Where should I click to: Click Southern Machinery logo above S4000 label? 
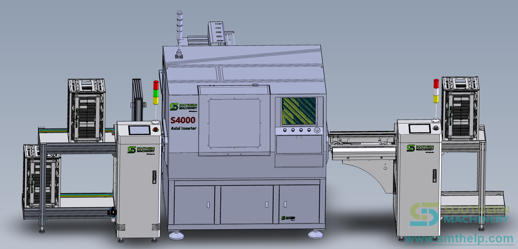(183, 107)
